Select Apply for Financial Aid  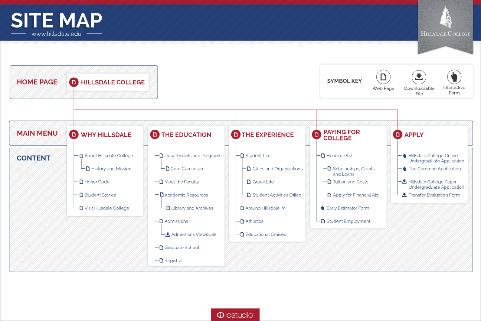(x=356, y=195)
